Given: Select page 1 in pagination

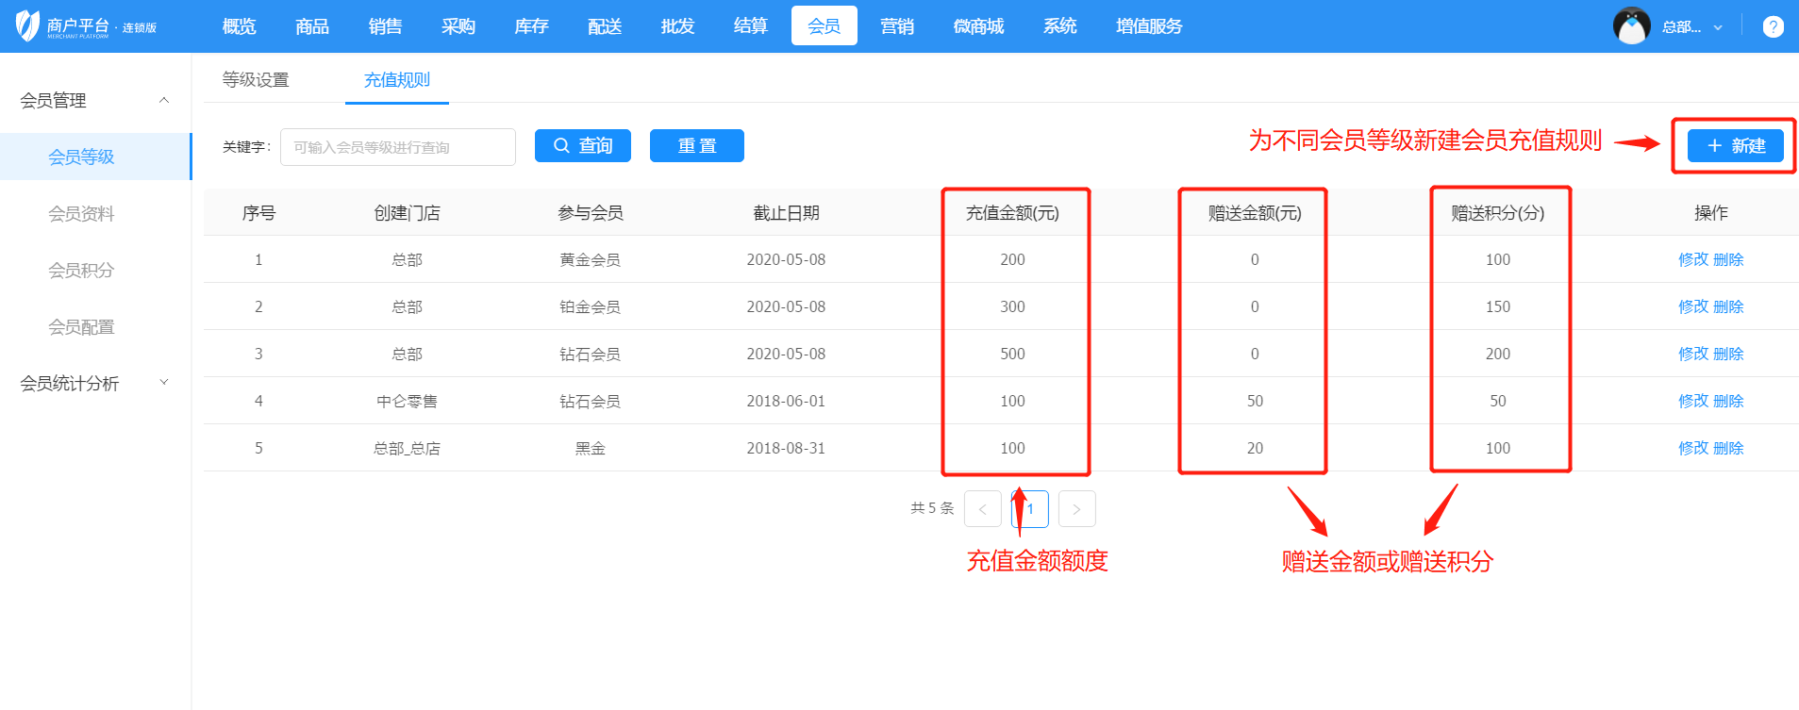Looking at the screenshot, I should [x=1030, y=509].
